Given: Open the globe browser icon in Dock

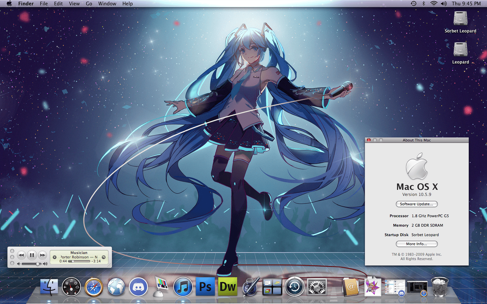Looking at the screenshot, I should click(x=116, y=287).
